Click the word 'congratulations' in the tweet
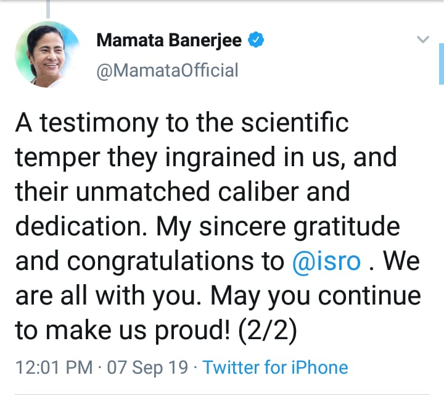The width and height of the screenshot is (444, 396). click(160, 261)
